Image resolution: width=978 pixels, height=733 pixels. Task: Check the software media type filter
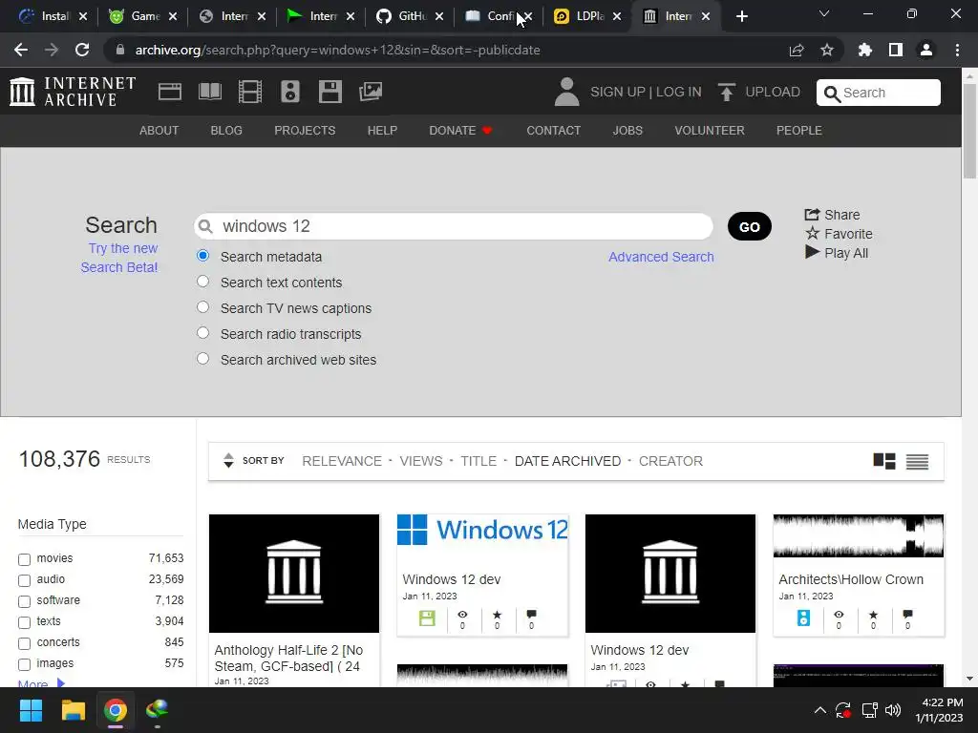(x=24, y=601)
